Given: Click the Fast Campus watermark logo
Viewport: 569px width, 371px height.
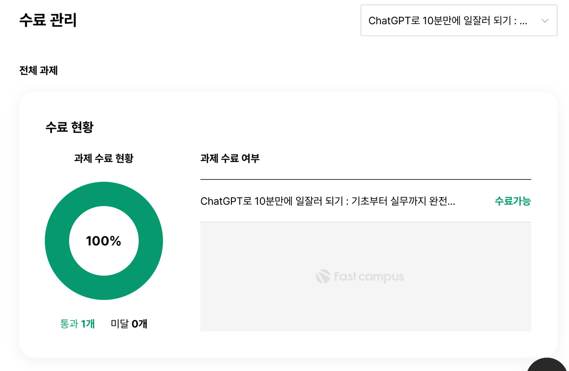Looking at the screenshot, I should pos(359,276).
